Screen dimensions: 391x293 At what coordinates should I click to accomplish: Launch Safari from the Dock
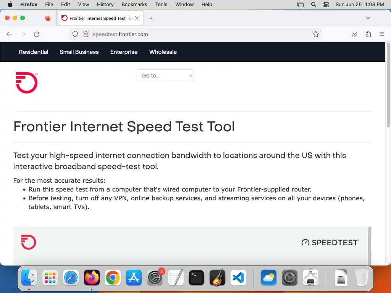[71, 278]
